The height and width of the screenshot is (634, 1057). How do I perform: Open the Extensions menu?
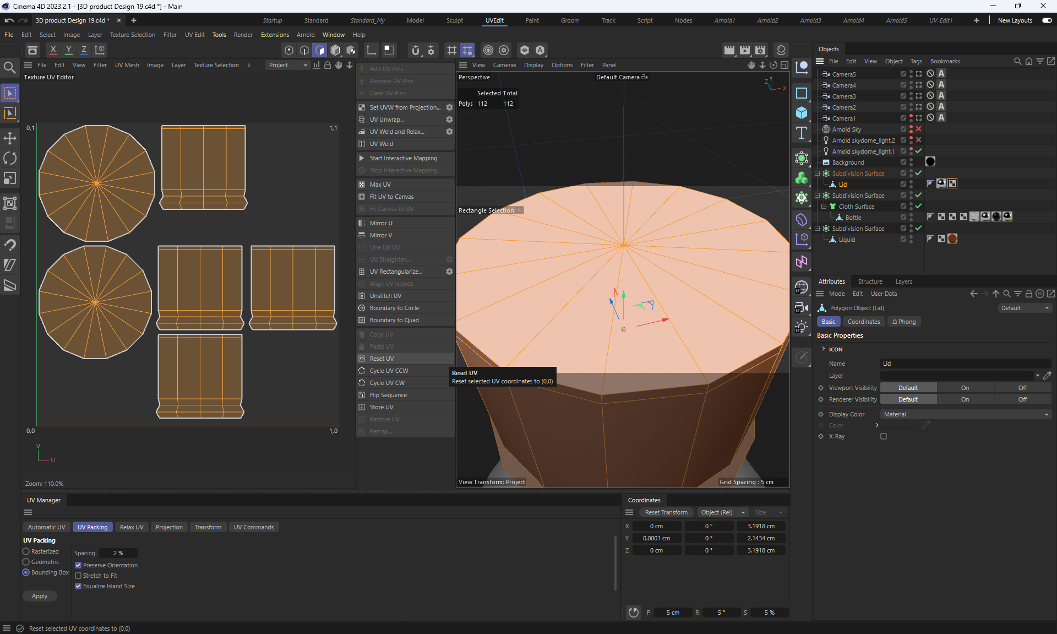pyautogui.click(x=275, y=35)
